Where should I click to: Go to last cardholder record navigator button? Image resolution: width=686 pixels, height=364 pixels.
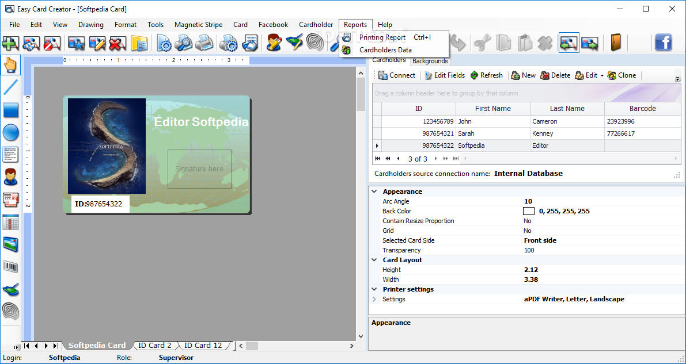coord(456,159)
